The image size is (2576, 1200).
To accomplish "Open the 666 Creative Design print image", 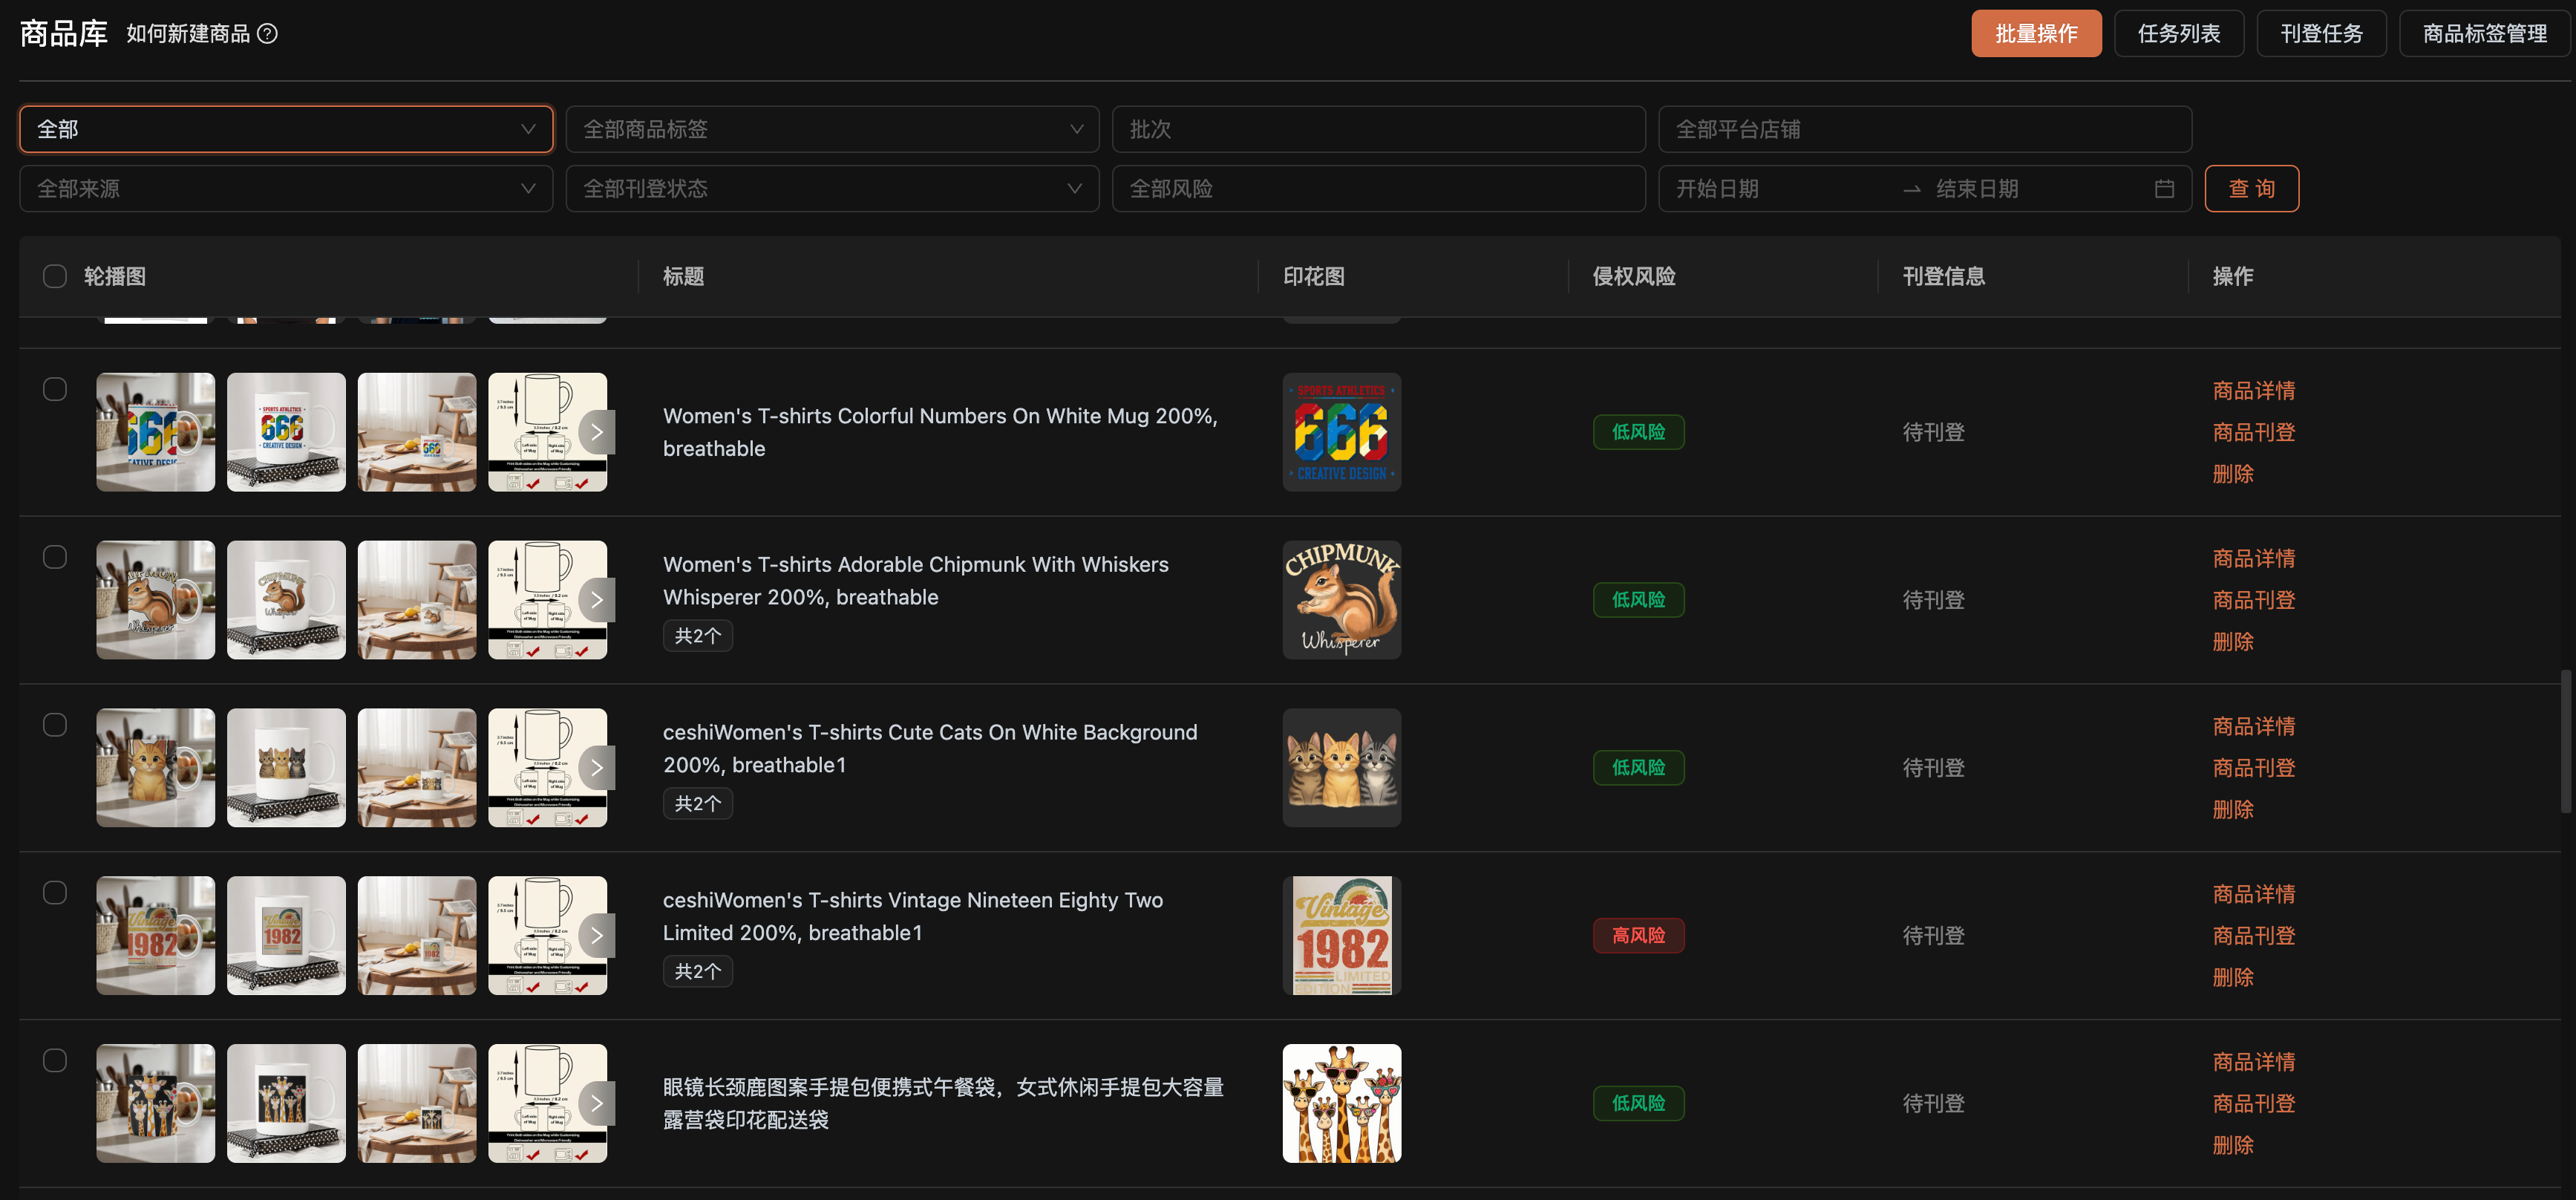I will click(1342, 432).
